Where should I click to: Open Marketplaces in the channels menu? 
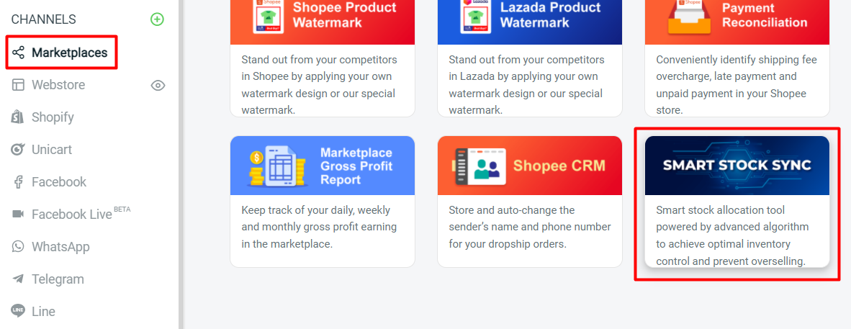(x=69, y=53)
